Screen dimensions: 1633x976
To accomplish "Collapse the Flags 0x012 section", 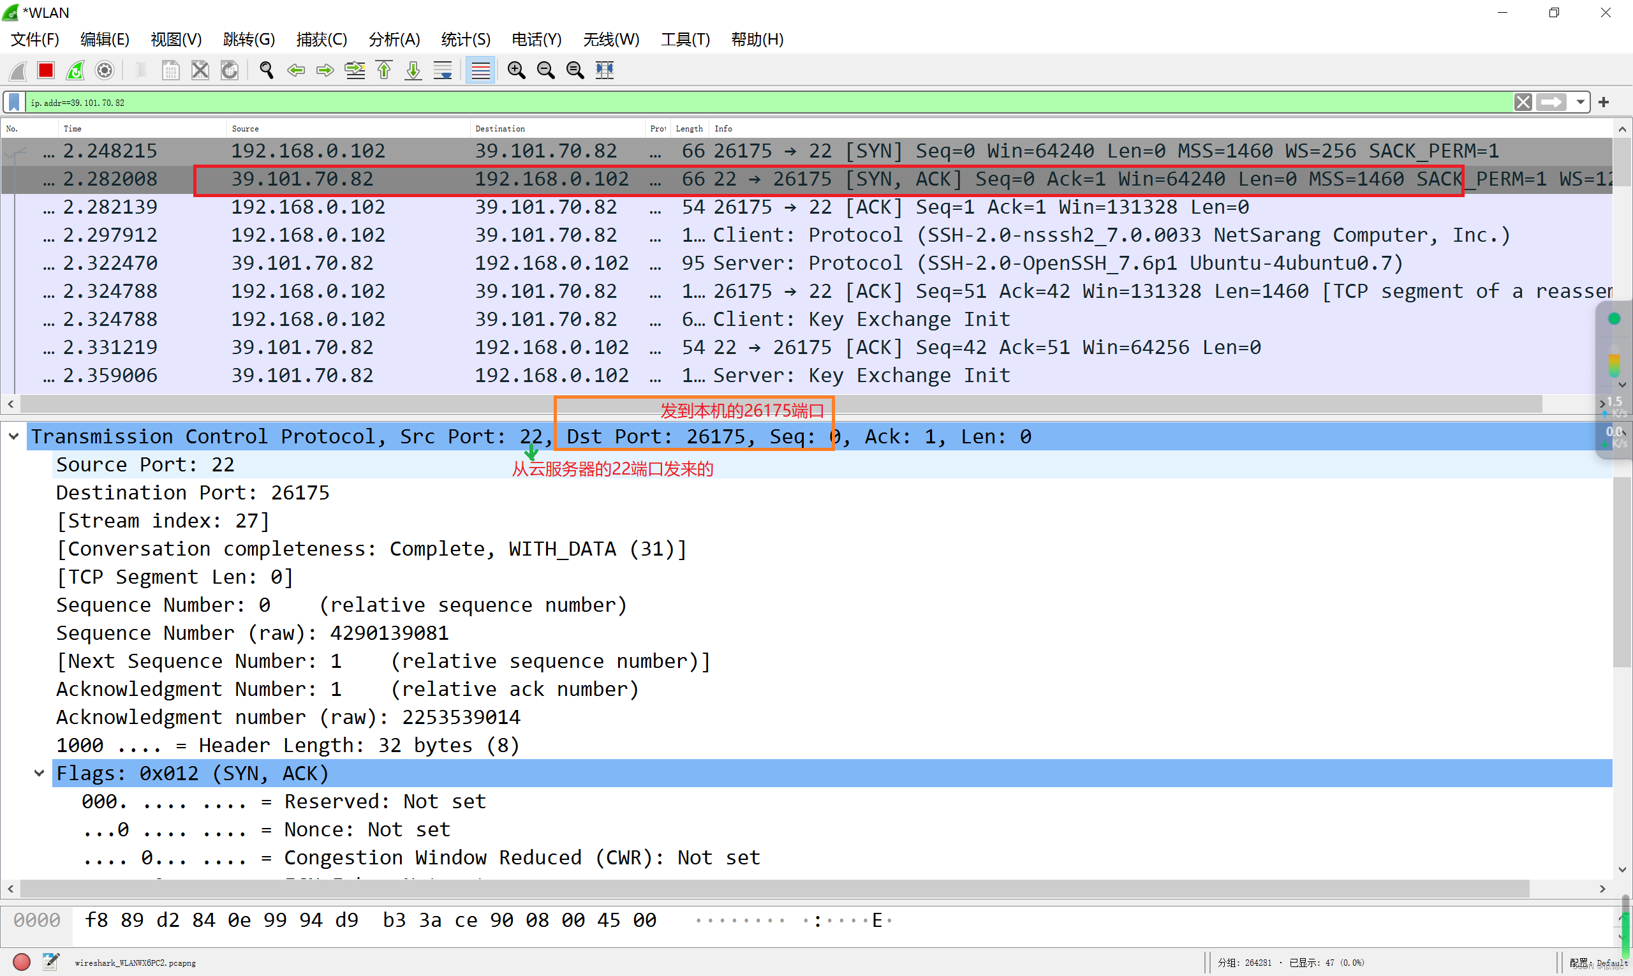I will (39, 773).
